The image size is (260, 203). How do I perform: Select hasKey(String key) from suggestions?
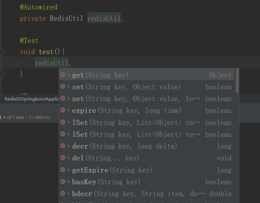[106, 182]
